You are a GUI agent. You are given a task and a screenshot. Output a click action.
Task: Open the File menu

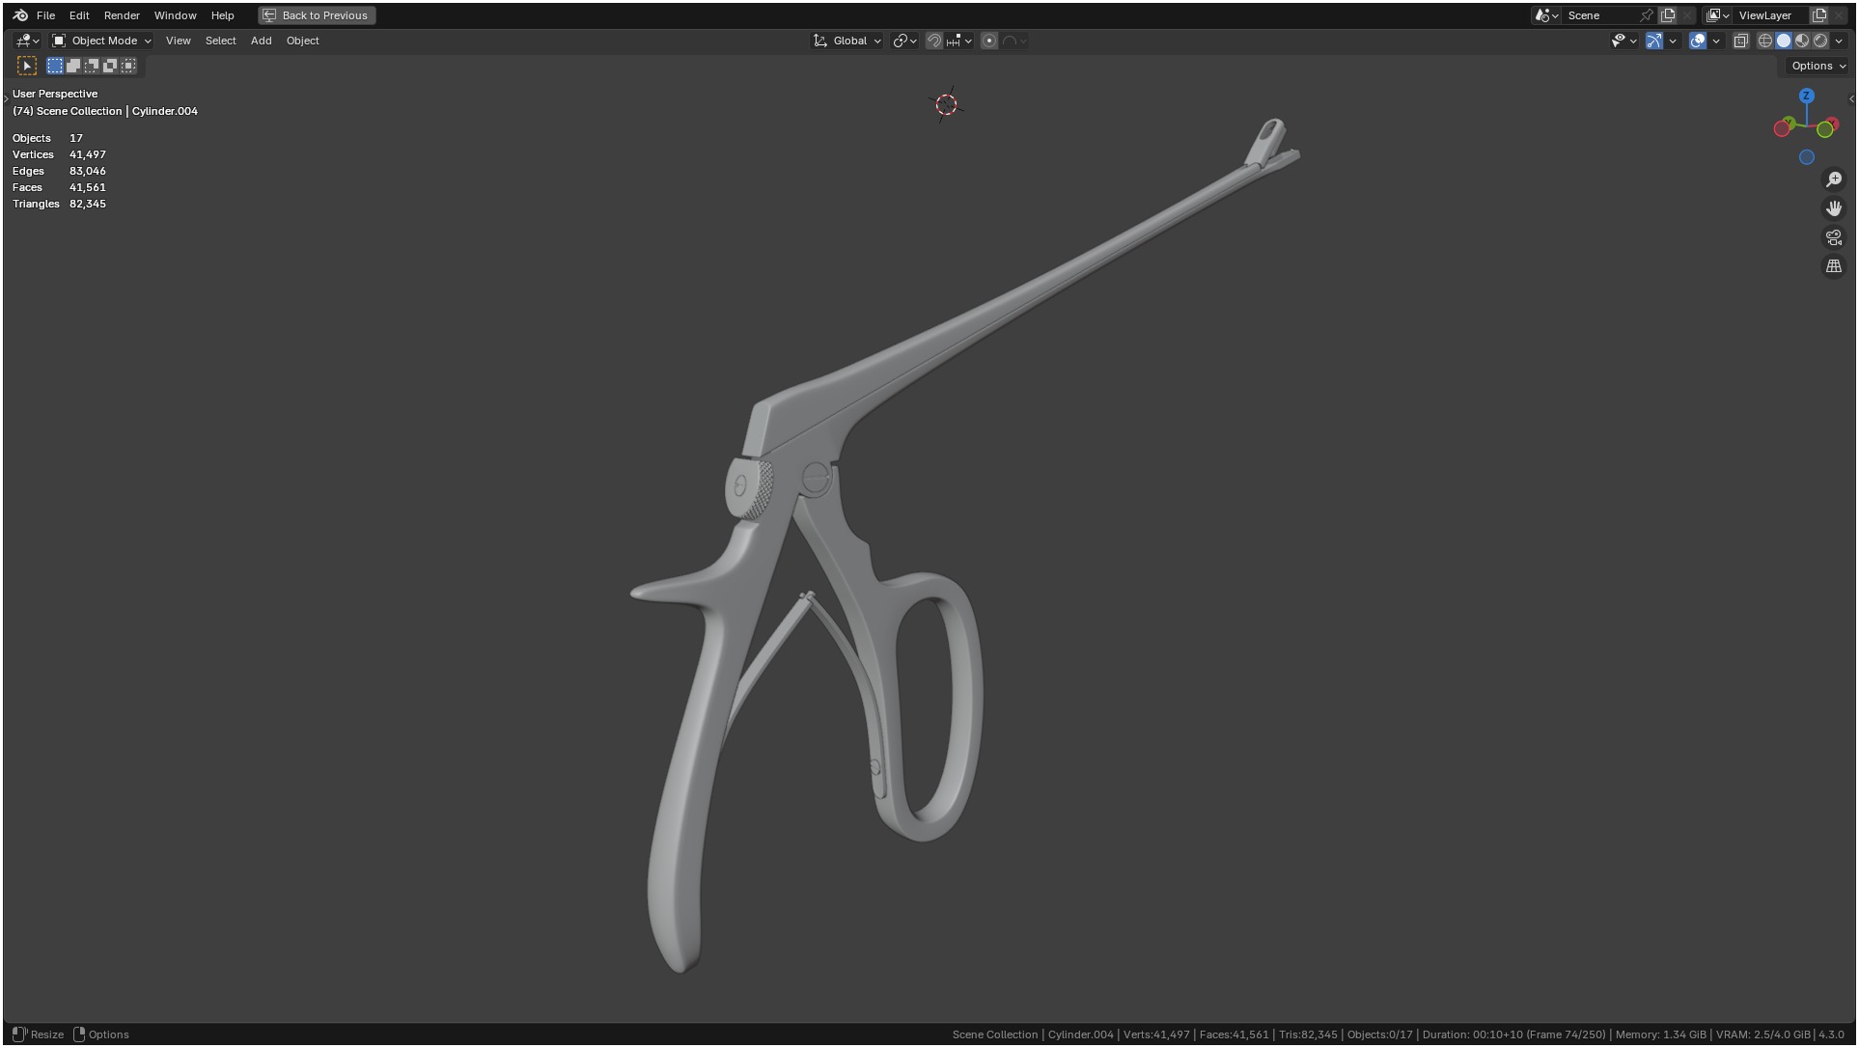[45, 15]
